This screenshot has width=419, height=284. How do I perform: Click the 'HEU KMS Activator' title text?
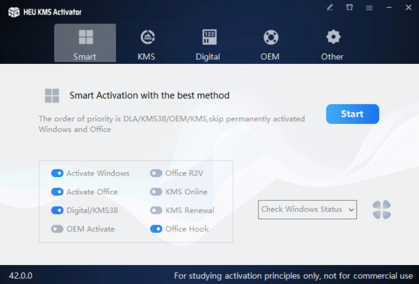pyautogui.click(x=52, y=12)
